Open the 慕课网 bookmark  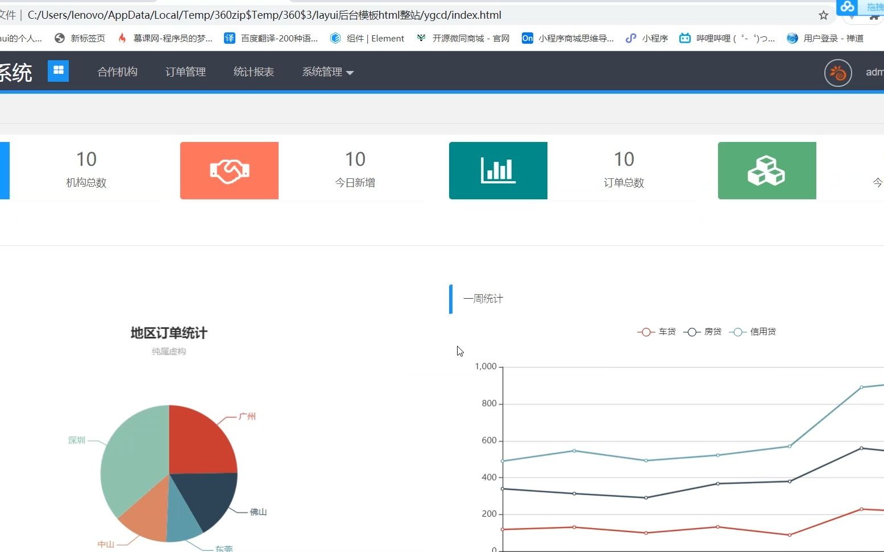click(165, 38)
